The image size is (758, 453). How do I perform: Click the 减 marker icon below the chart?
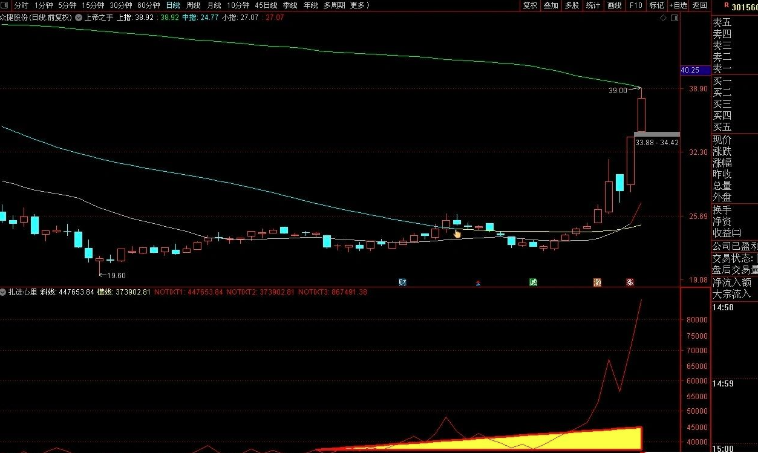[533, 282]
